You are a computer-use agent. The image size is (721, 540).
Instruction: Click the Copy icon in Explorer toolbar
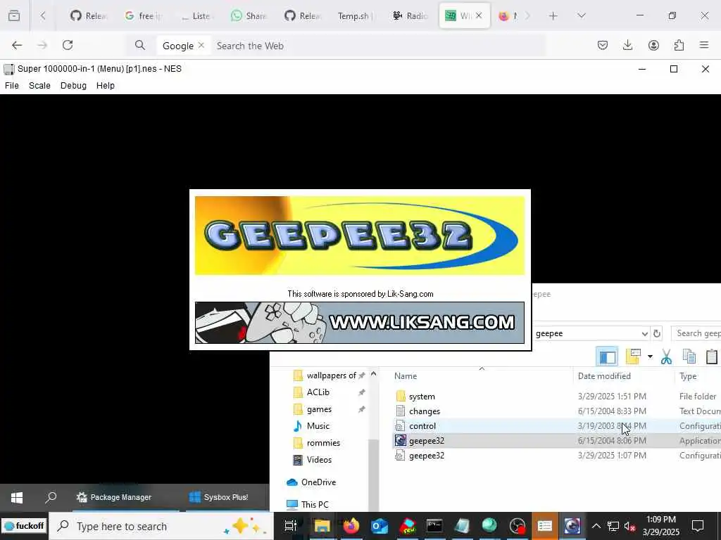689,356
